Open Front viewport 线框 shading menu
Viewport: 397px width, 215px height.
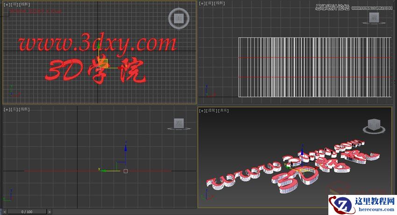220,3
